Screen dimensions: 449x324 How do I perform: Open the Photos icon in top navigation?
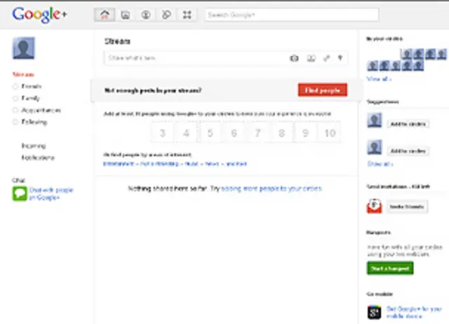point(126,14)
